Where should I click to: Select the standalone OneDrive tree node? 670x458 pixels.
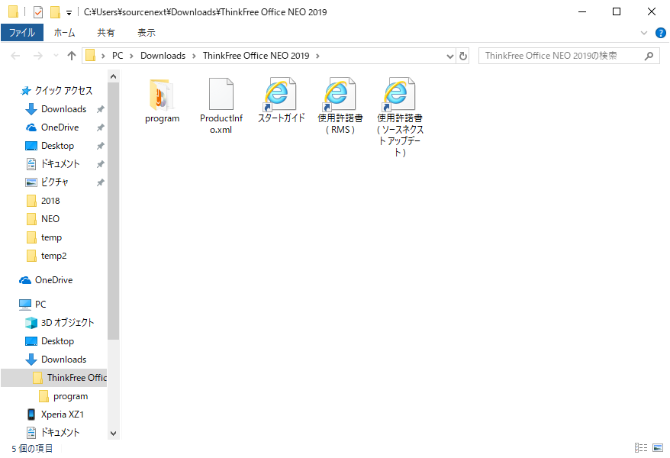54,280
